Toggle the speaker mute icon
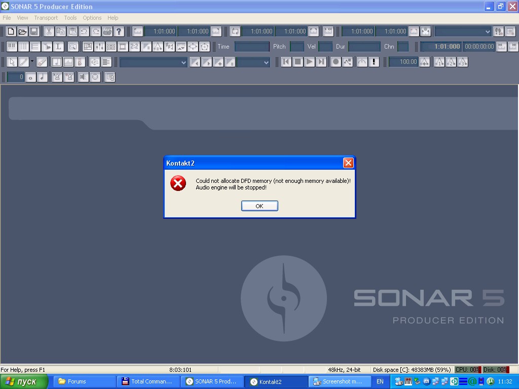Screen dimensions: 519x389 point(84,77)
